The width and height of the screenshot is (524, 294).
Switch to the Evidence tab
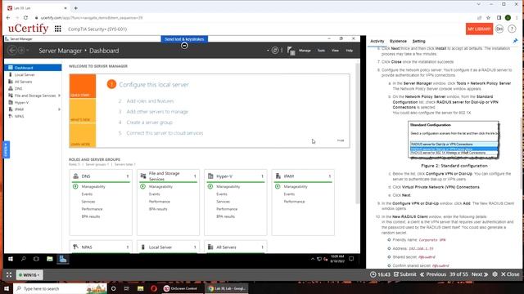coord(399,41)
